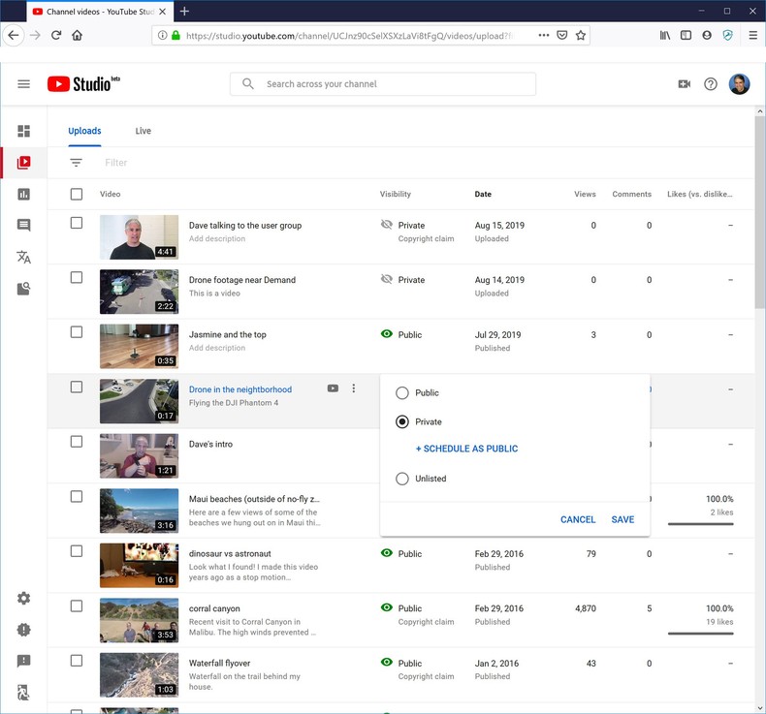The width and height of the screenshot is (766, 714).
Task: Open the filter icon dropdown
Action: (77, 163)
